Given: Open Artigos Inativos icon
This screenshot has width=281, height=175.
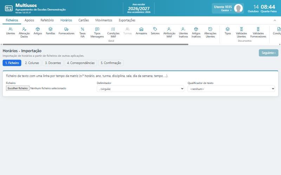Looking at the screenshot, I should point(196,33).
